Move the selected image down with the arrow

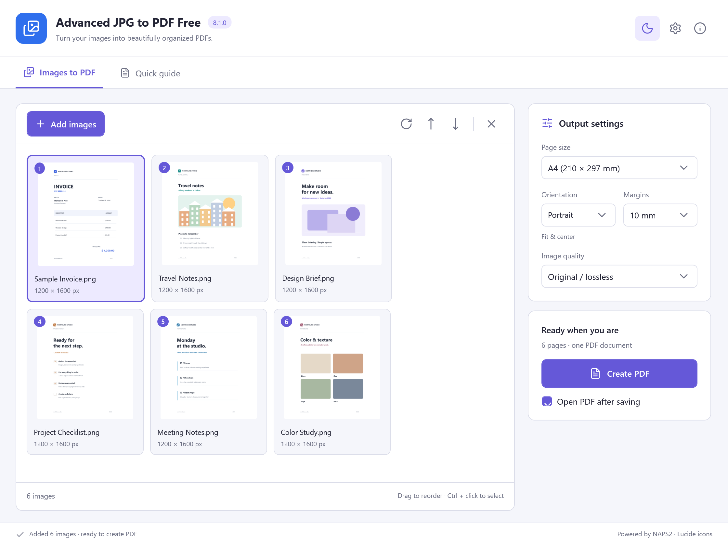click(456, 124)
